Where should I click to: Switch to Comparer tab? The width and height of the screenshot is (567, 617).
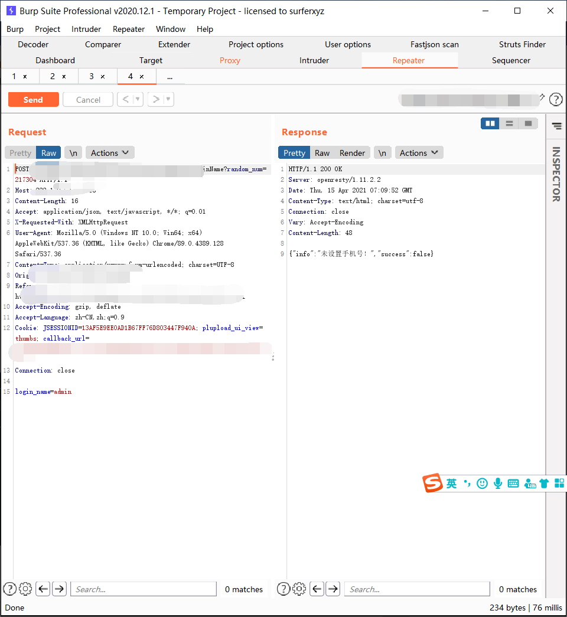[103, 44]
